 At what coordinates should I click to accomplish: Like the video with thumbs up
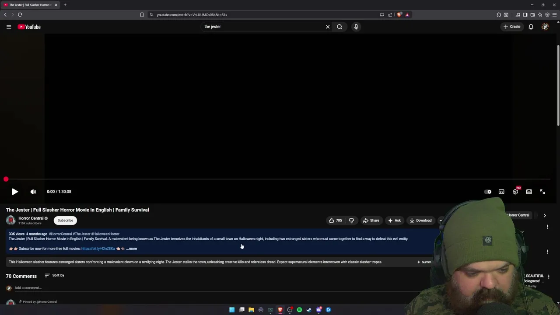point(335,220)
